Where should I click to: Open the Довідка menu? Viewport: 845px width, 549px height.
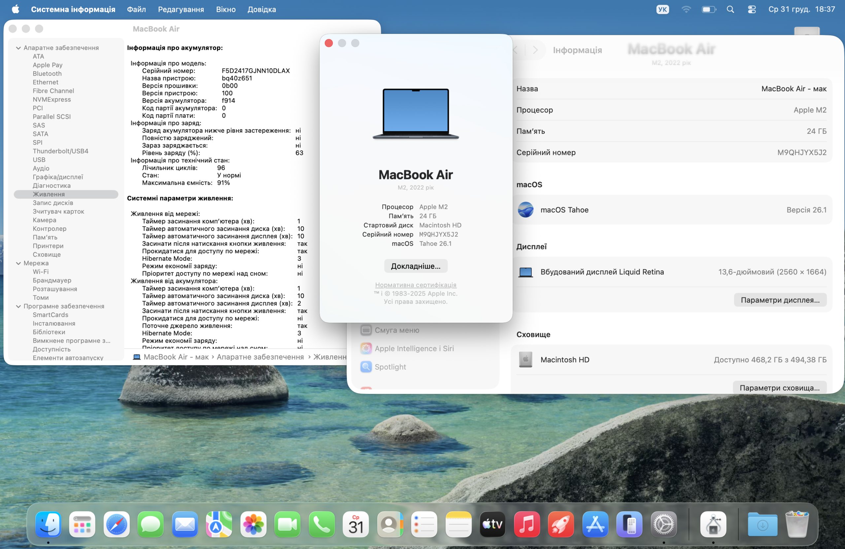[x=262, y=10]
